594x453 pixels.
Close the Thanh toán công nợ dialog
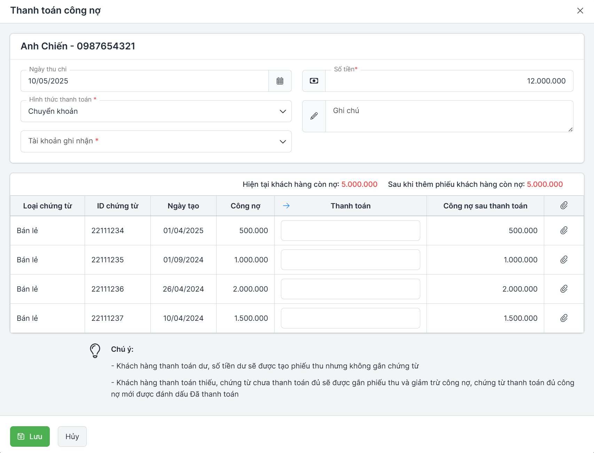click(x=580, y=11)
